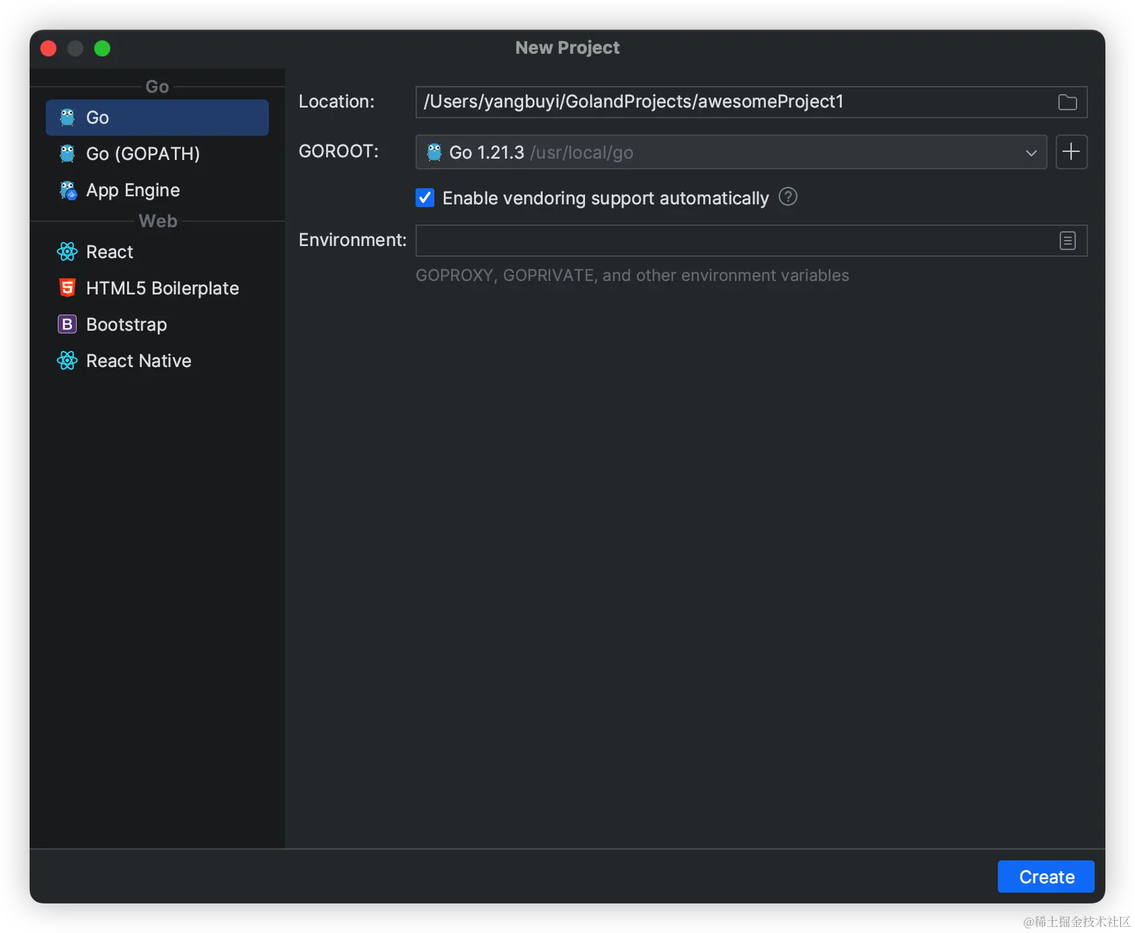The width and height of the screenshot is (1135, 933).
Task: Select the Go project type
Action: pos(157,118)
